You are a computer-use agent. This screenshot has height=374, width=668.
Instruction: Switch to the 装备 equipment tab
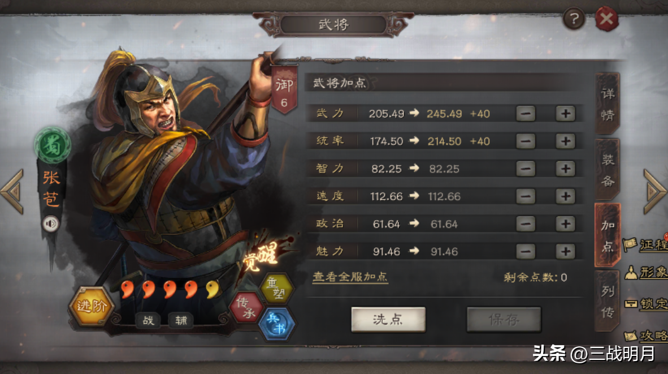click(608, 170)
